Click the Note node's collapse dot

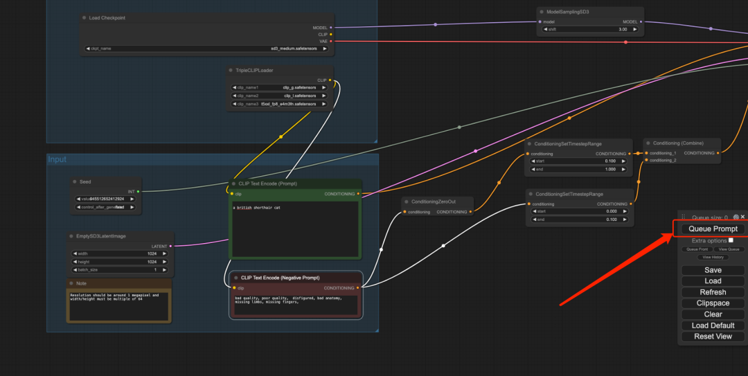pos(71,283)
